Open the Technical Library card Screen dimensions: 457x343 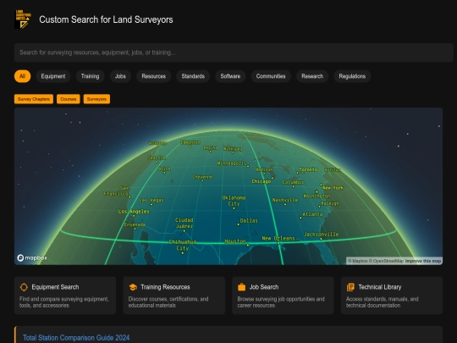[x=392, y=296]
